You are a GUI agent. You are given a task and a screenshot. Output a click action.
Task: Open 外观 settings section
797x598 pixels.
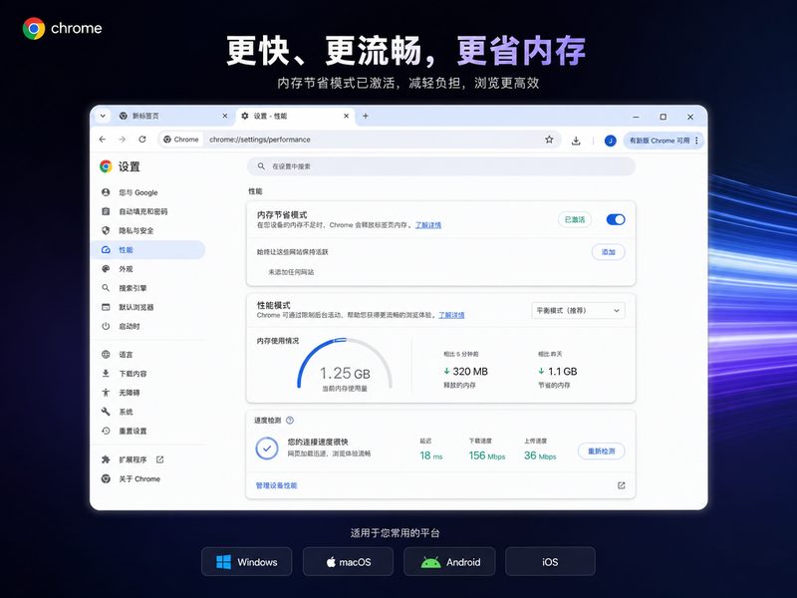[x=148, y=269]
